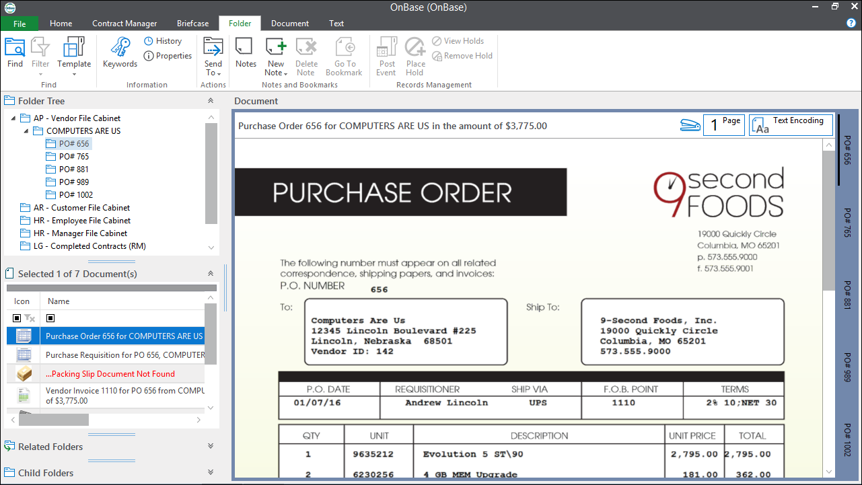Click the Delete Note icon
Image resolution: width=862 pixels, height=485 pixels.
pyautogui.click(x=306, y=47)
